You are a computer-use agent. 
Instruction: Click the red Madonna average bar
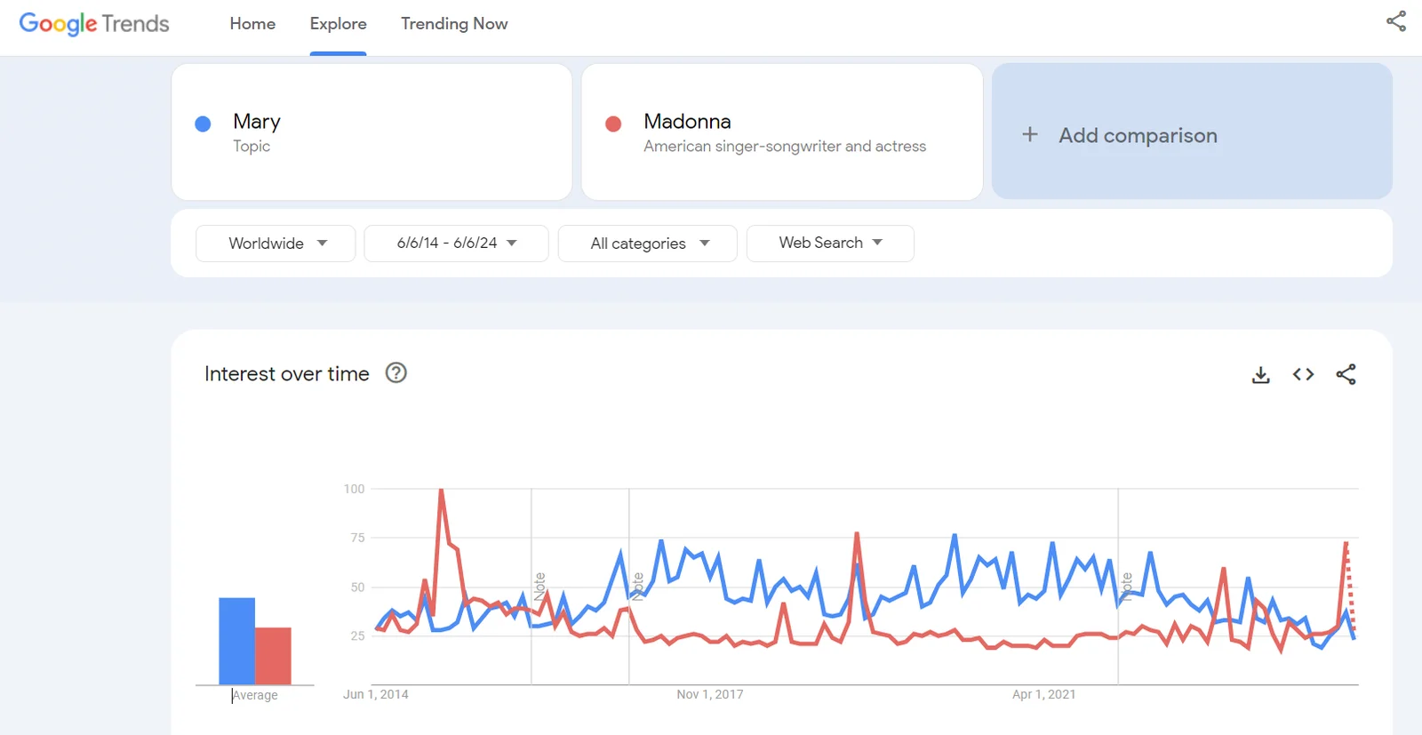(x=273, y=656)
